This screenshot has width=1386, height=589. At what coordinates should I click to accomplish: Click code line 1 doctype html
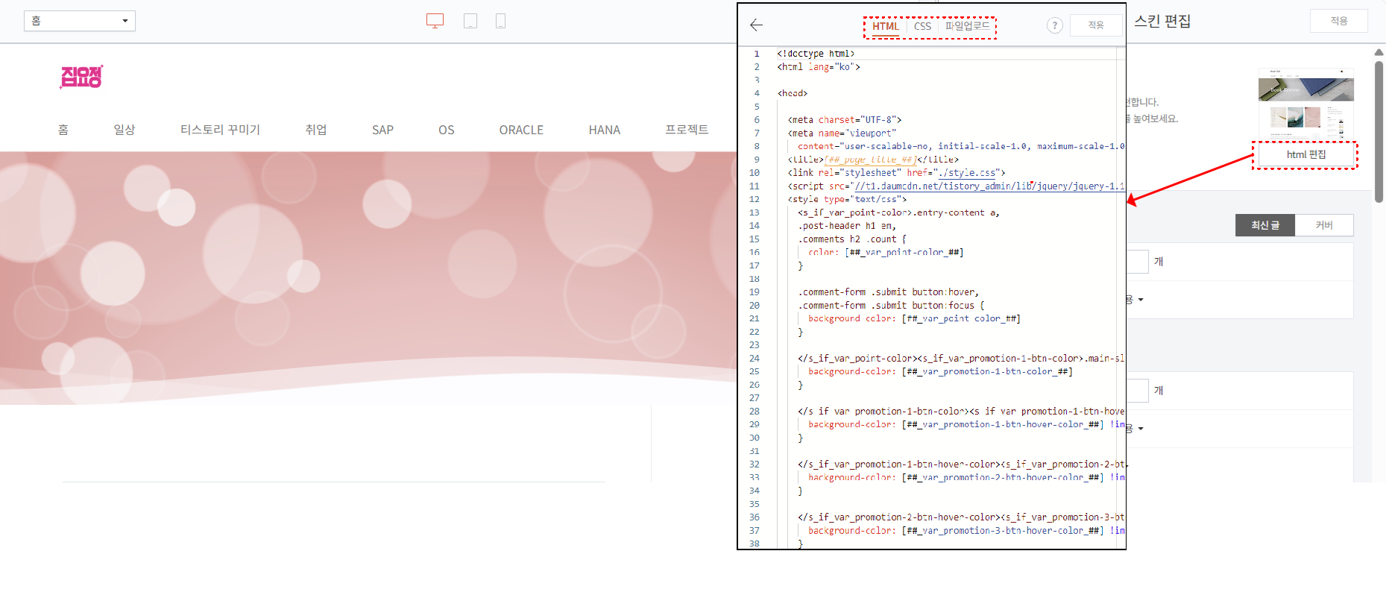[816, 54]
